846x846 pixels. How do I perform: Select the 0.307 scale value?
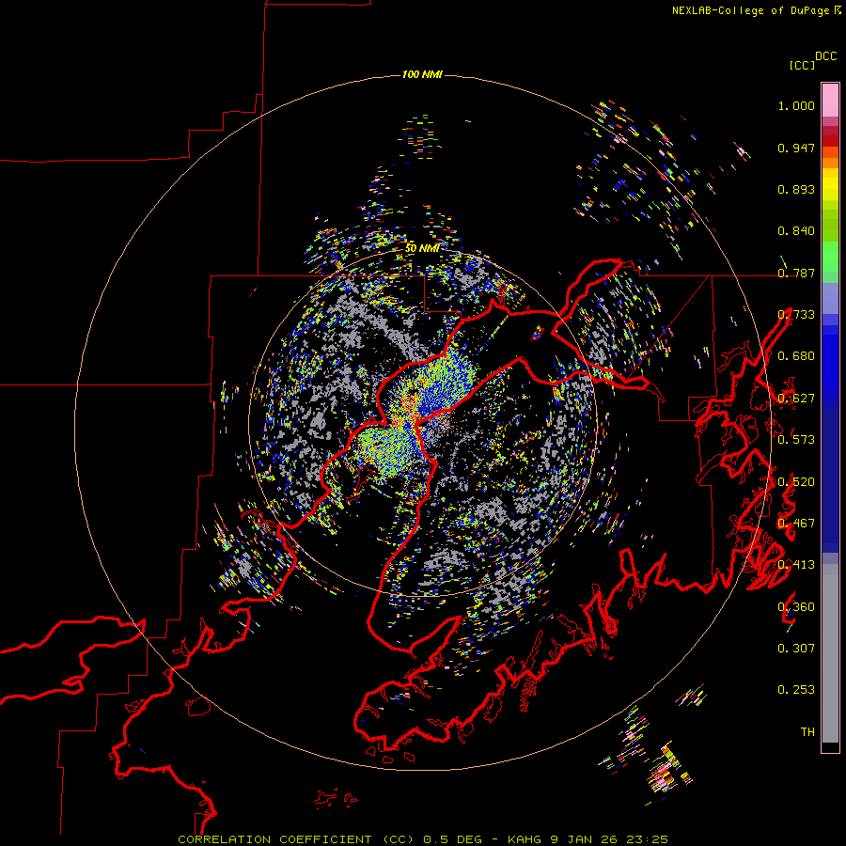coord(796,649)
